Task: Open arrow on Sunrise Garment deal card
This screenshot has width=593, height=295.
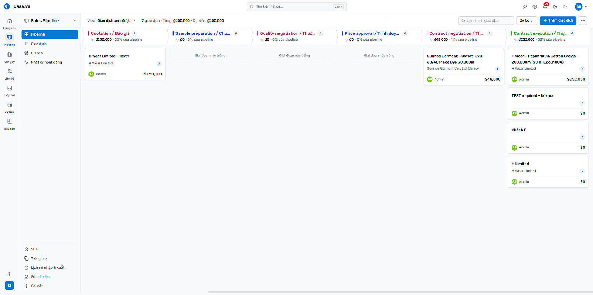Action: (498, 69)
